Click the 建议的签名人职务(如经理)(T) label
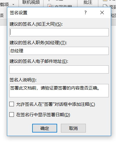Viewport: 116px width, 145px height. 38,43
